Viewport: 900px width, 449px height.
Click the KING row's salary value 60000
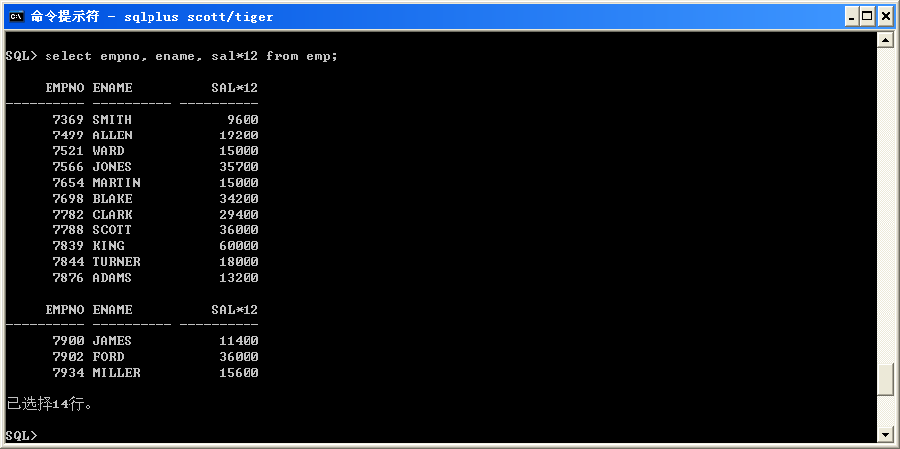239,246
